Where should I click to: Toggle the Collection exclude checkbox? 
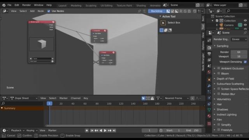coord(217,21)
